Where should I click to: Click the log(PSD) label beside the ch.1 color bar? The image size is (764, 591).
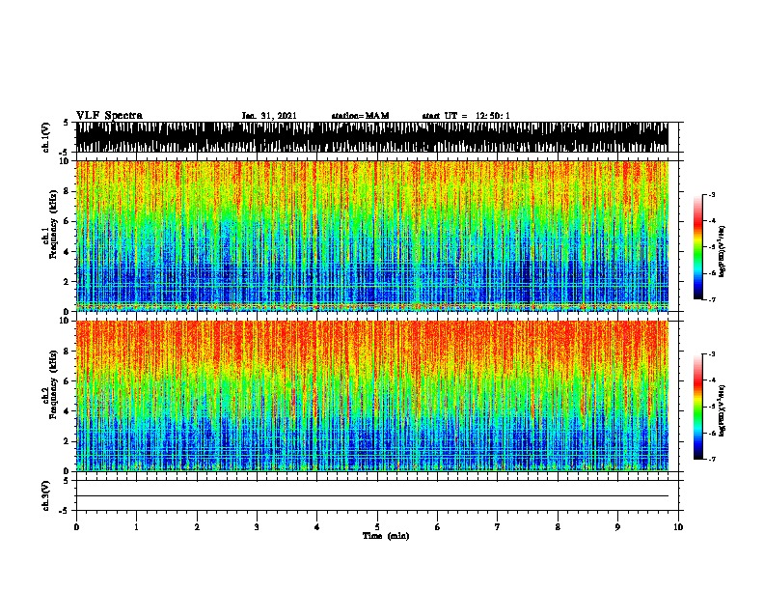[x=723, y=252]
